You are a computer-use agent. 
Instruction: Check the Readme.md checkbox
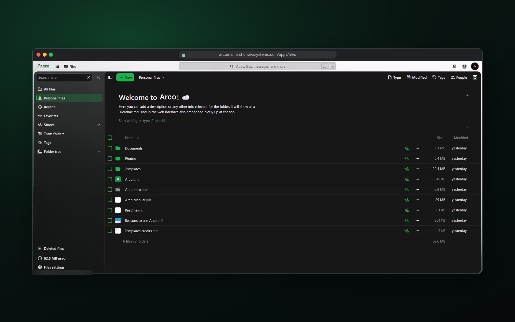110,210
